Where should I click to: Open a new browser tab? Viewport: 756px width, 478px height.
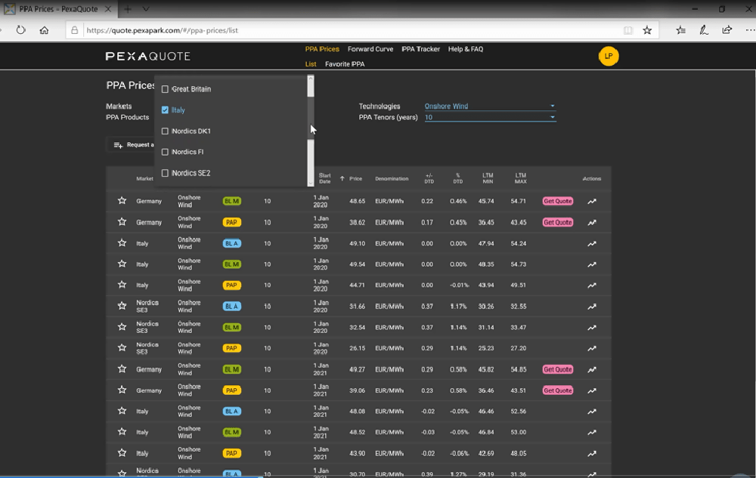(127, 8)
